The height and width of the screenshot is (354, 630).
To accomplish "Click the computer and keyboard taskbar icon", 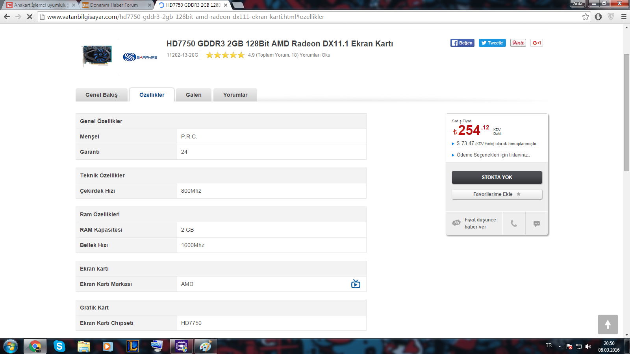I will (x=157, y=347).
